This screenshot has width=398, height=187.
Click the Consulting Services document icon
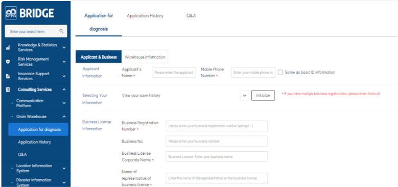[8, 89]
